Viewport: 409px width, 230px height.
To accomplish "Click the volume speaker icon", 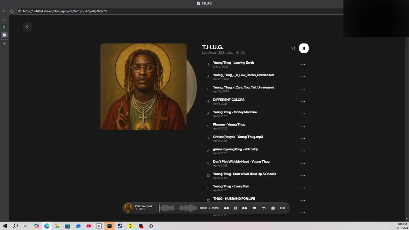I will [282, 208].
